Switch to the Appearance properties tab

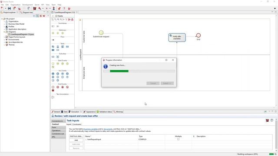89,112
